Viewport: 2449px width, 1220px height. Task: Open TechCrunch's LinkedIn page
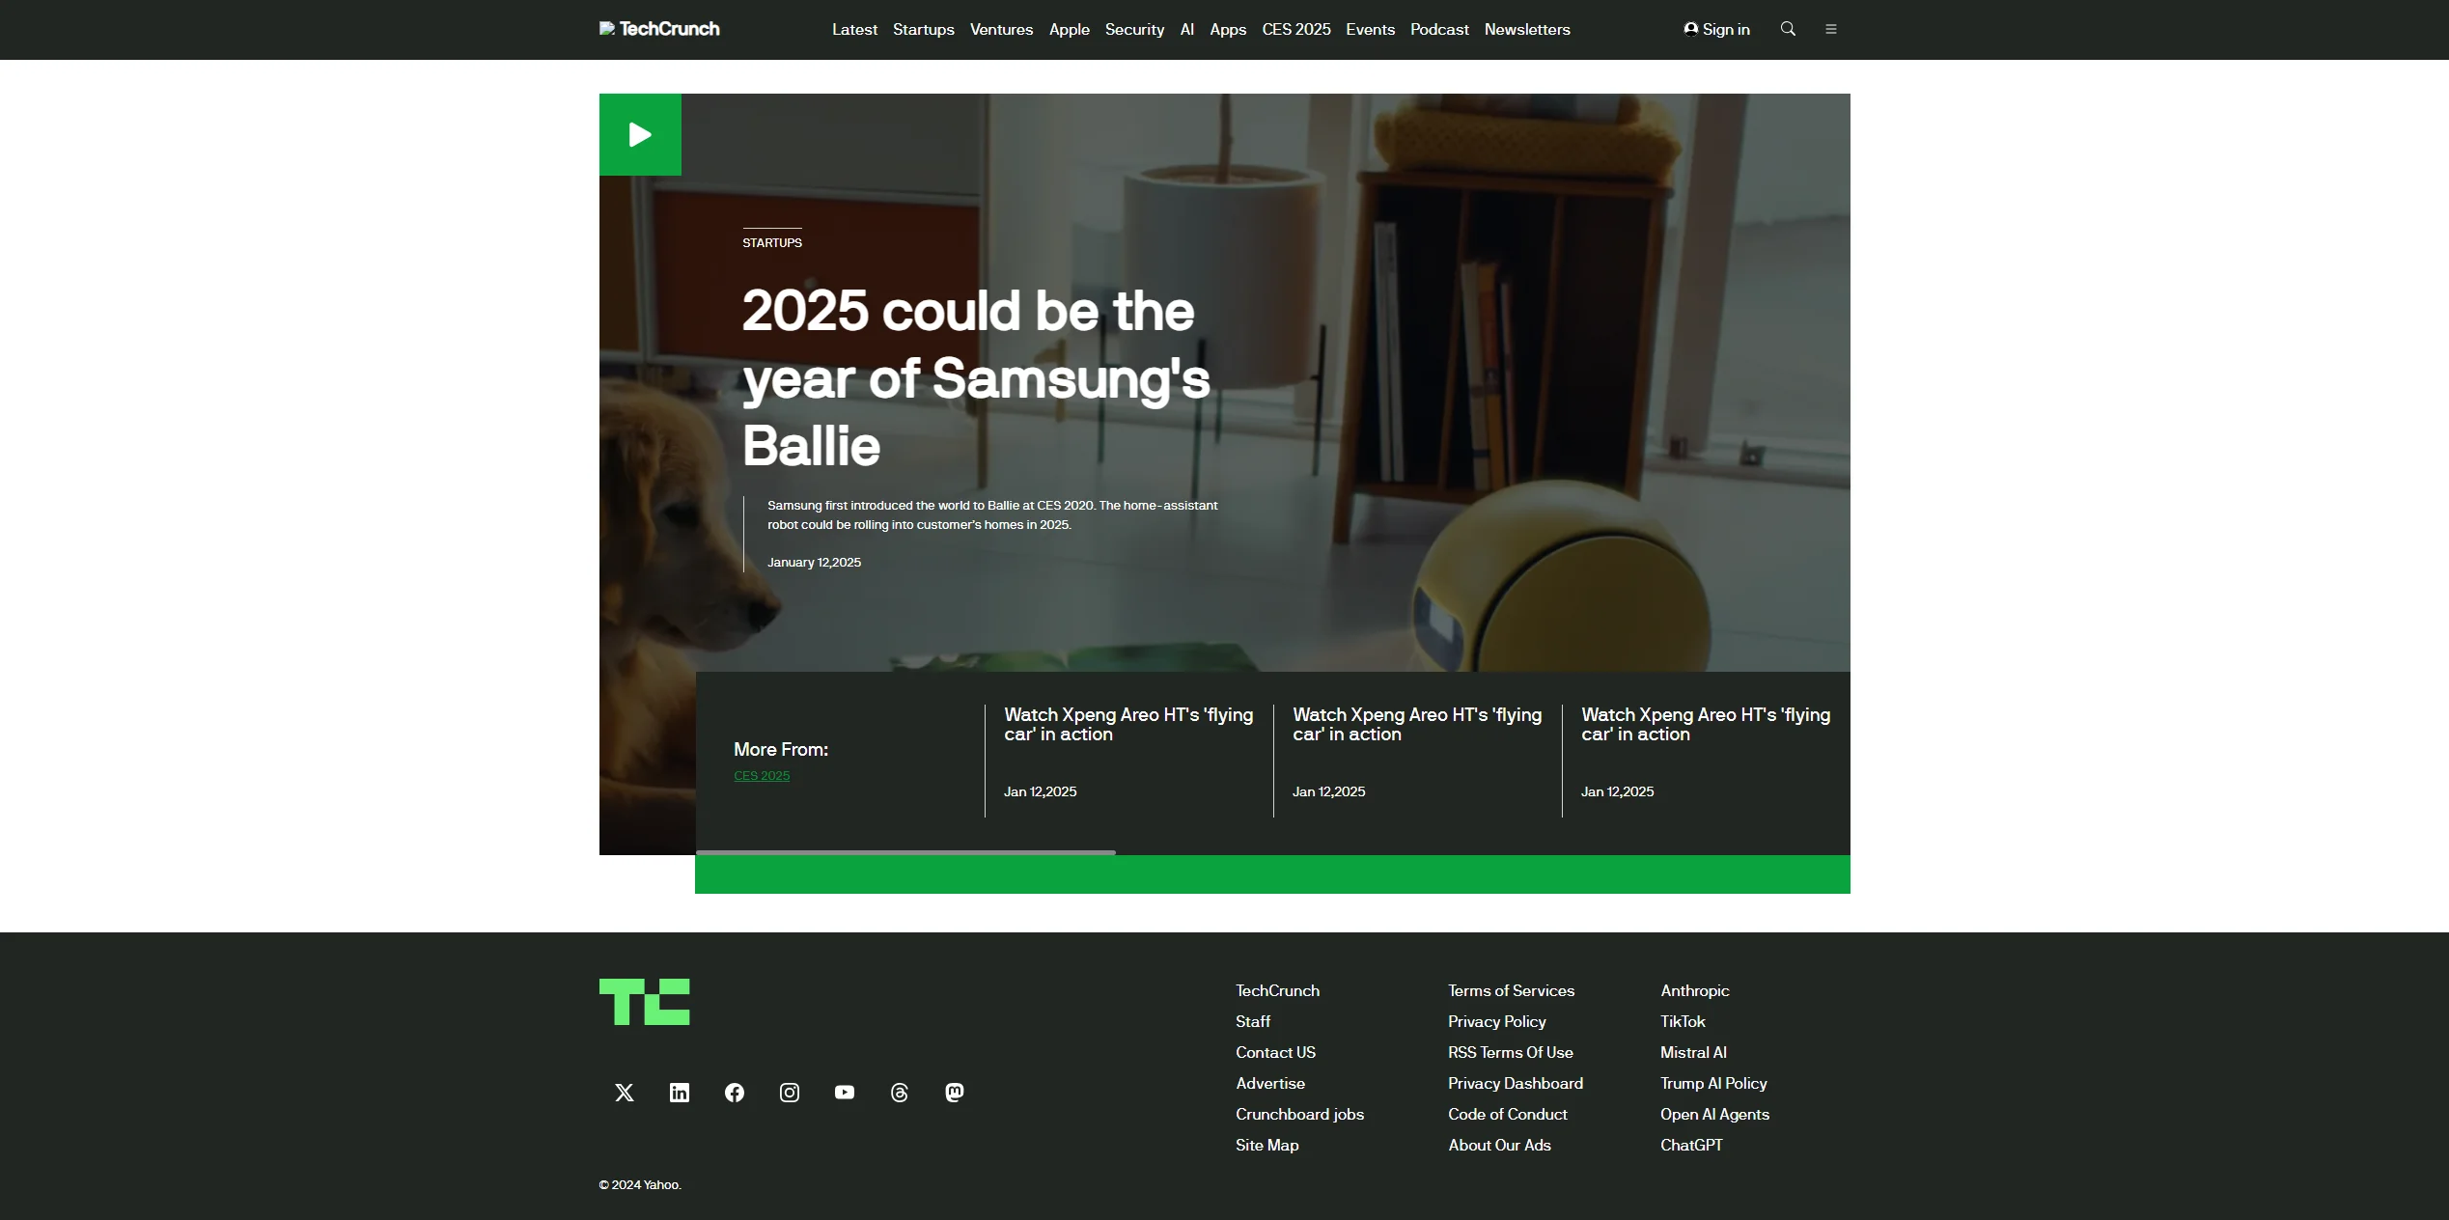pos(679,1093)
